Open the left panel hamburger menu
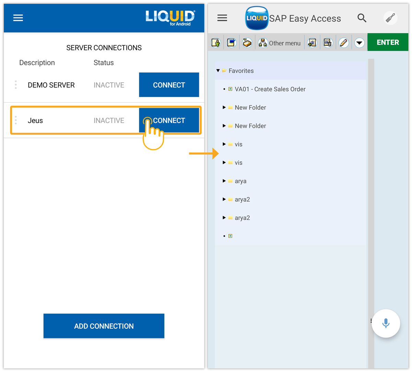The image size is (412, 372). pos(18,18)
